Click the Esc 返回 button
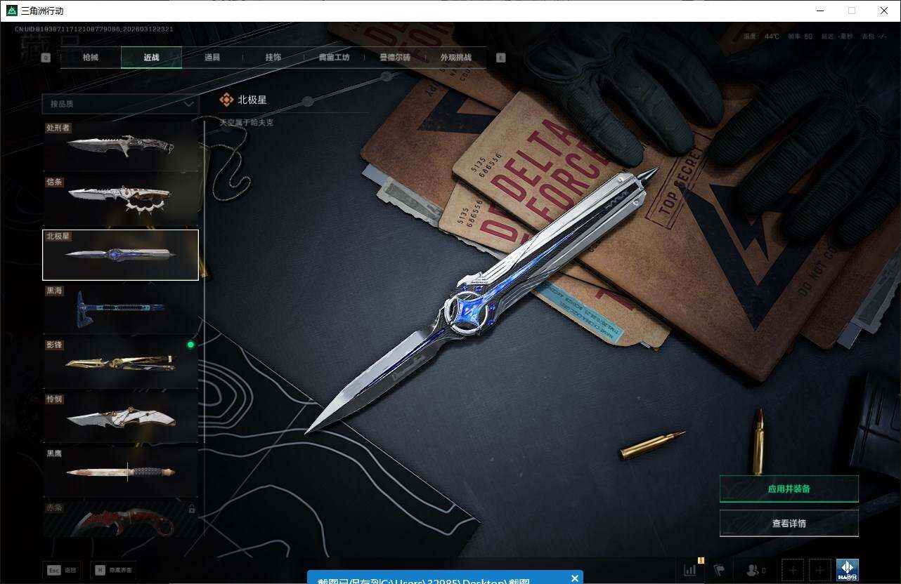 click(62, 570)
